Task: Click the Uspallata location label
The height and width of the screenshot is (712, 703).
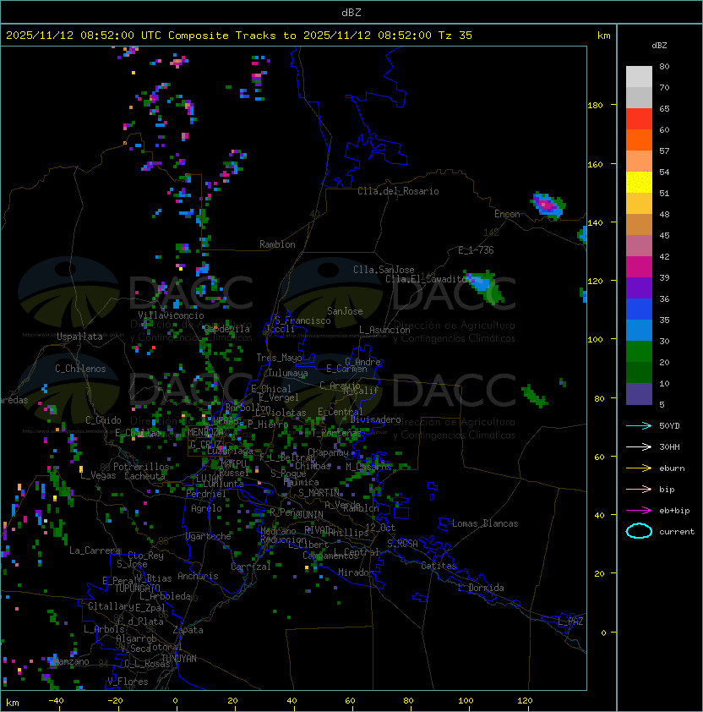Action: (79, 337)
